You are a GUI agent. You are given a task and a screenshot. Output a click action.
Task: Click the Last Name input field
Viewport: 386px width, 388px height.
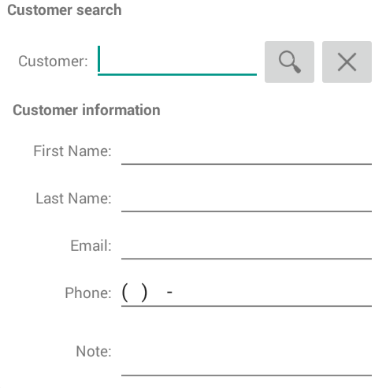[x=247, y=199]
